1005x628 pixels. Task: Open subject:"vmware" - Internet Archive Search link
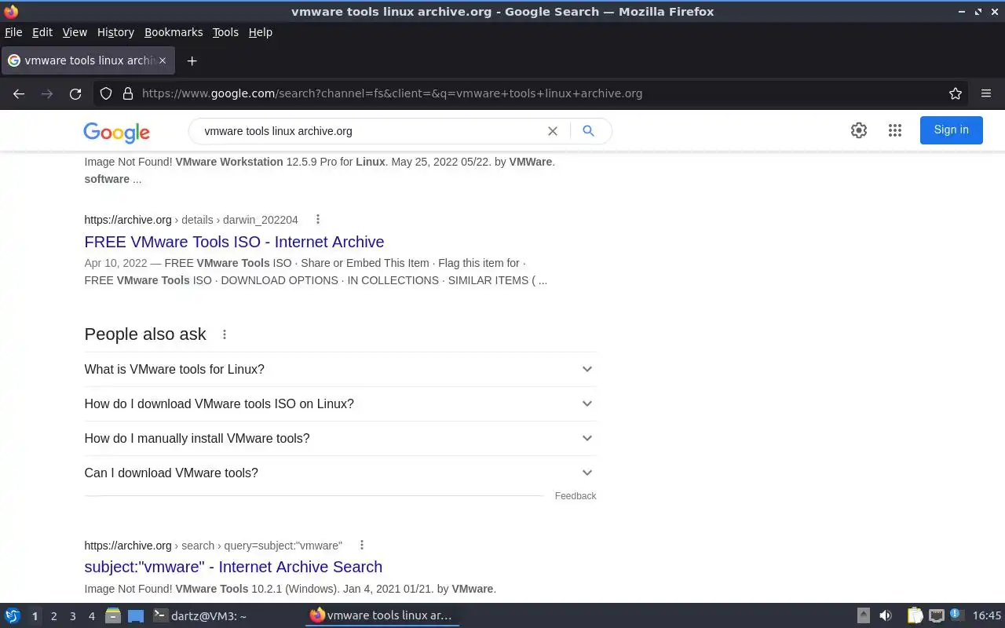233,567
